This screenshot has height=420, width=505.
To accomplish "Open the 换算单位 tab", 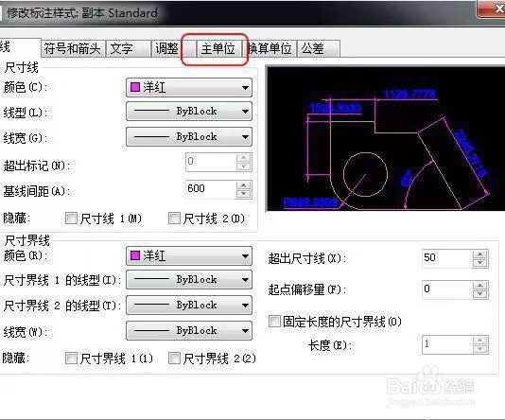I will point(270,48).
